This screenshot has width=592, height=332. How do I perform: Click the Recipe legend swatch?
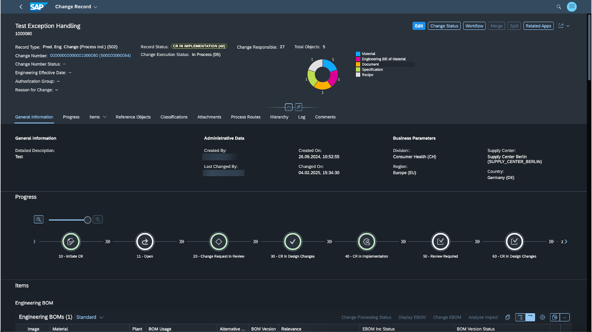[358, 75]
